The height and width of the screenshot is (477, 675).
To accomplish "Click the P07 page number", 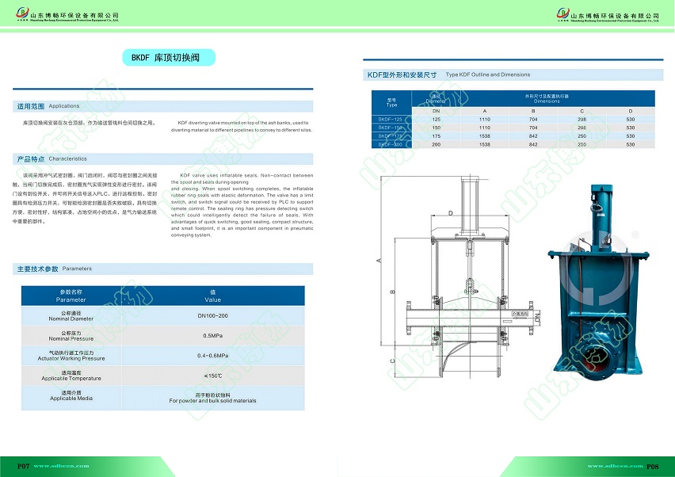I will click(24, 467).
